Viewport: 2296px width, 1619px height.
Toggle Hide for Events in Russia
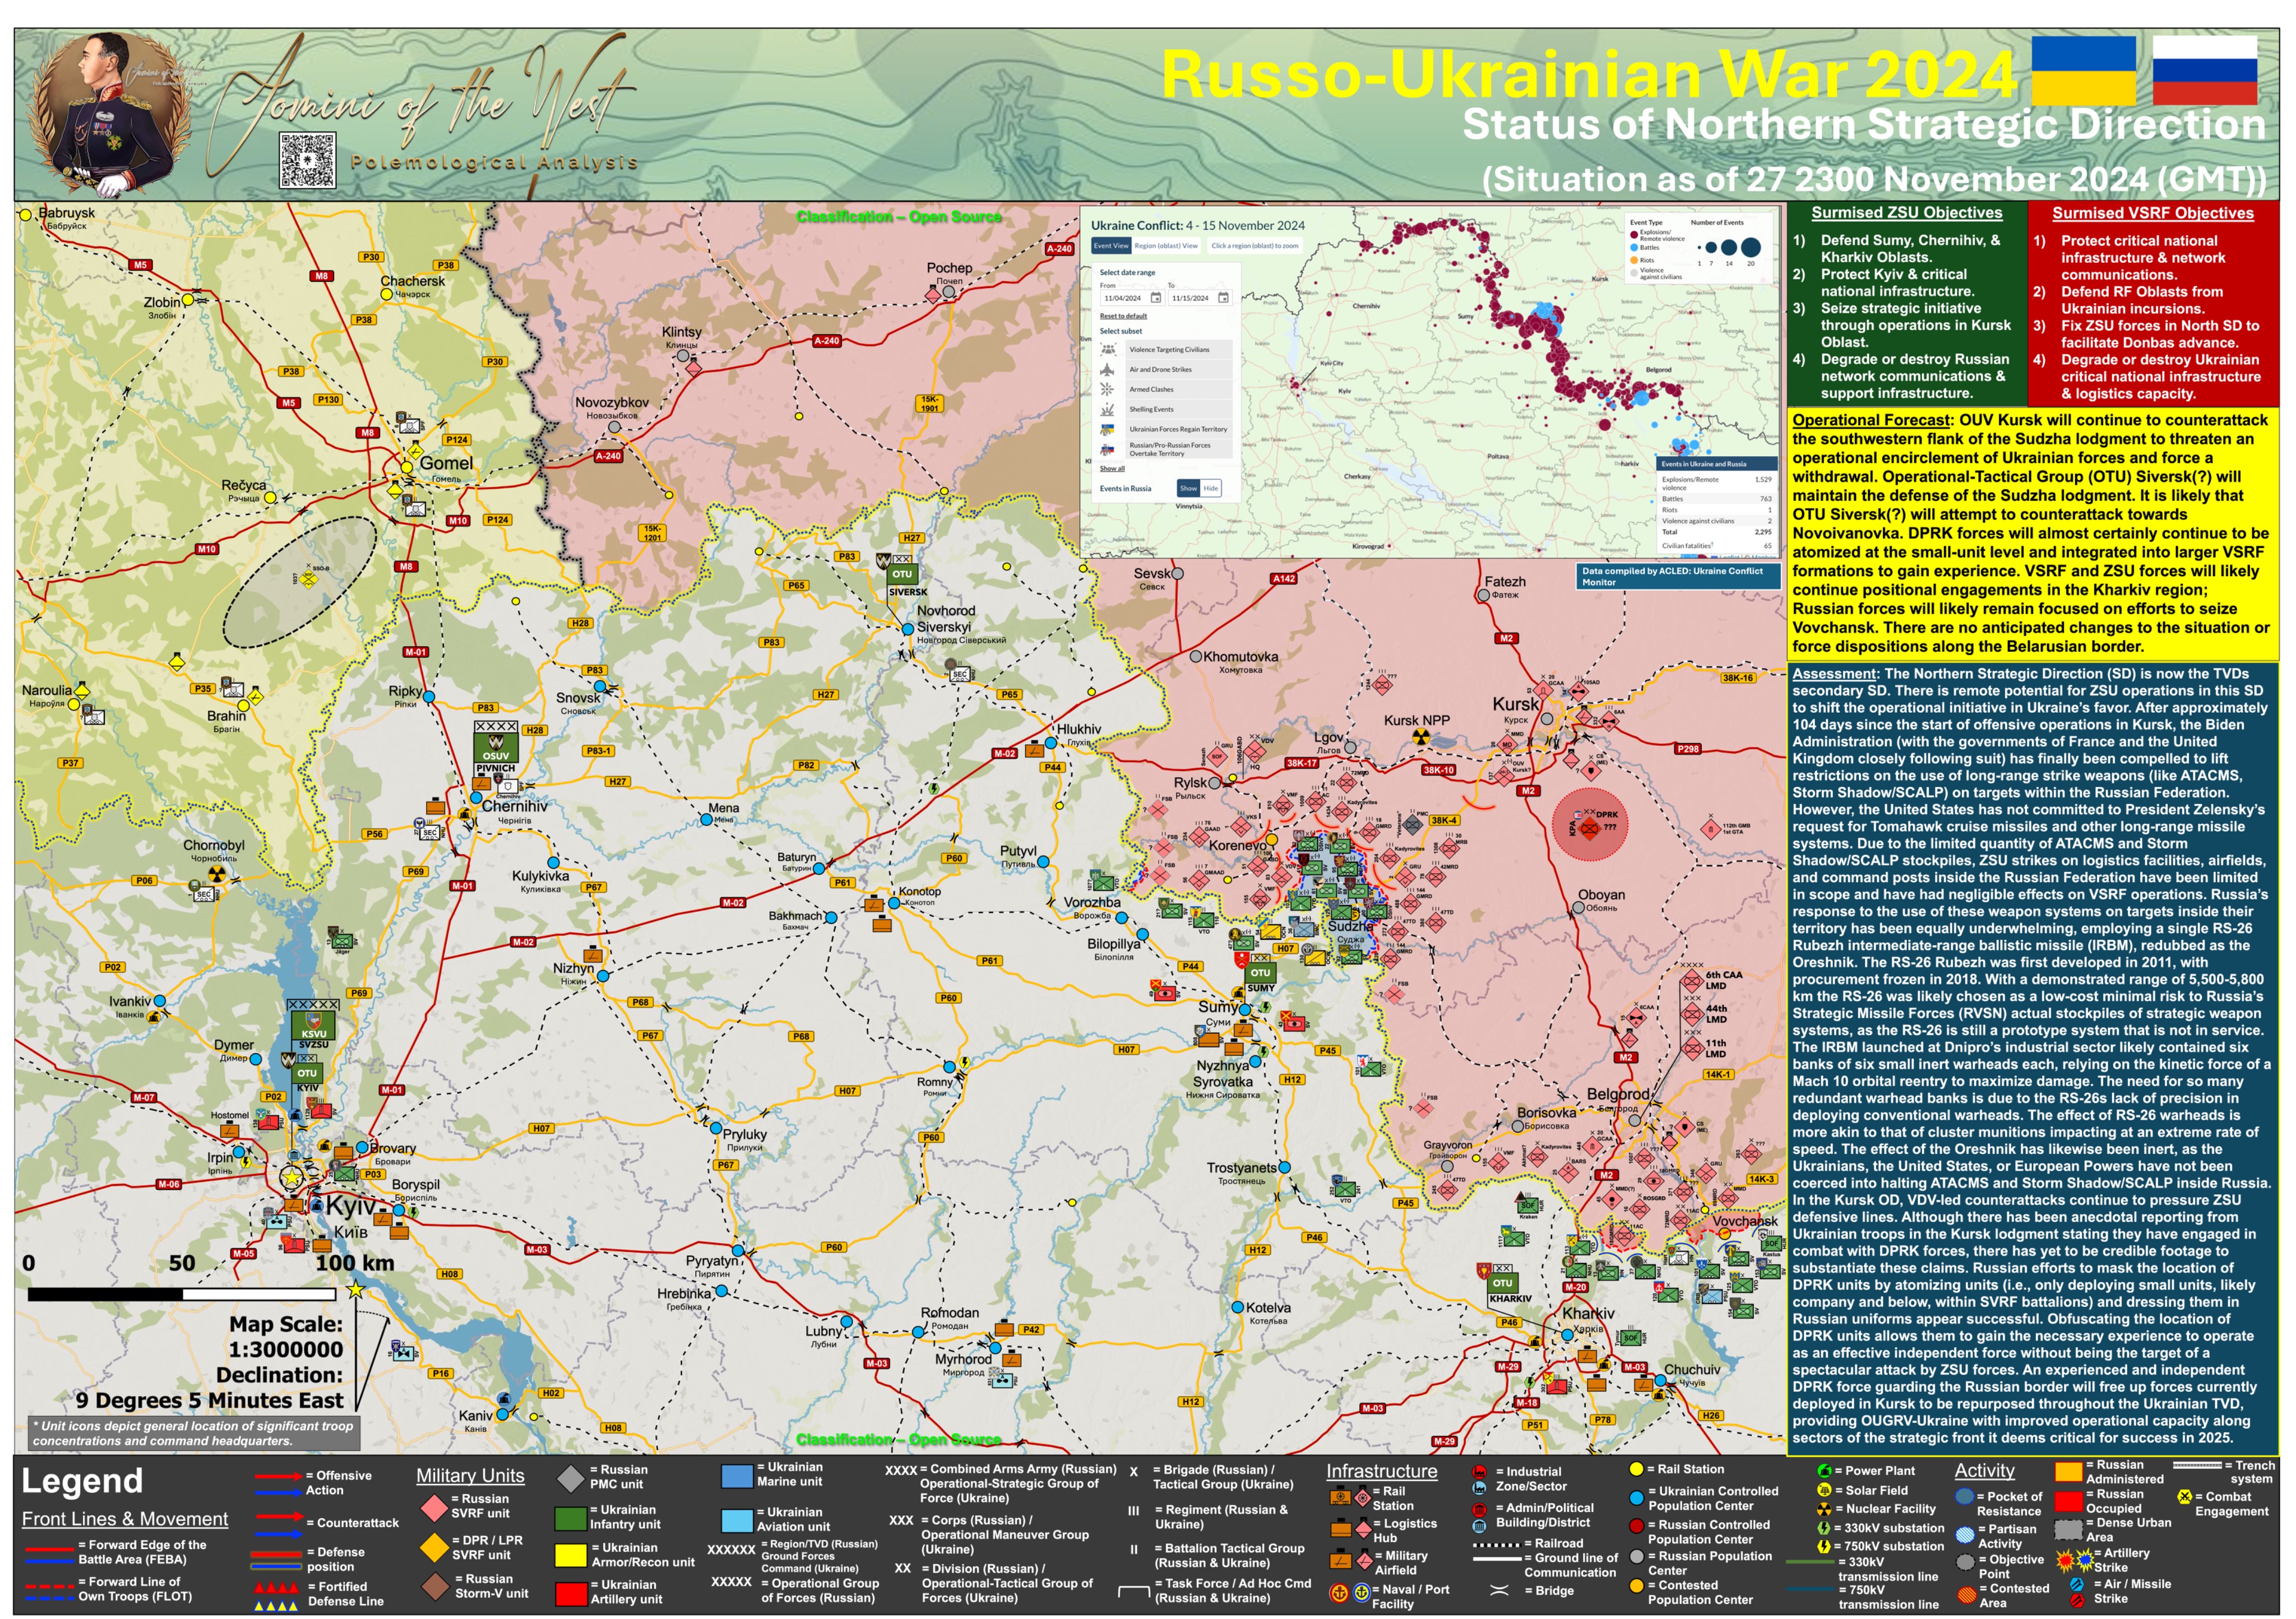tap(1211, 489)
